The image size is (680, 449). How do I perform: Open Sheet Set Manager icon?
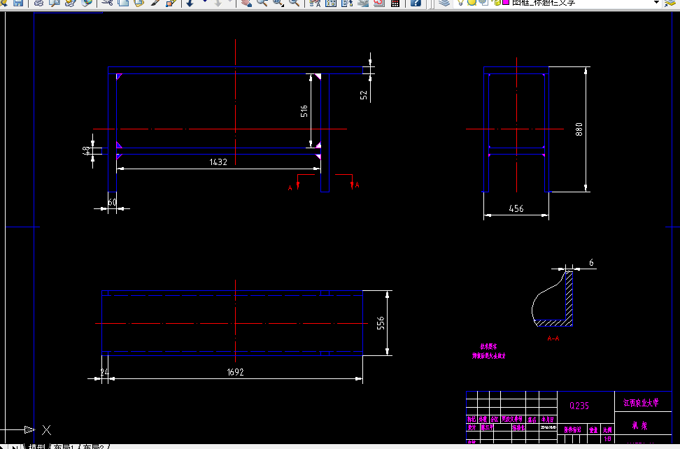(362, 3)
